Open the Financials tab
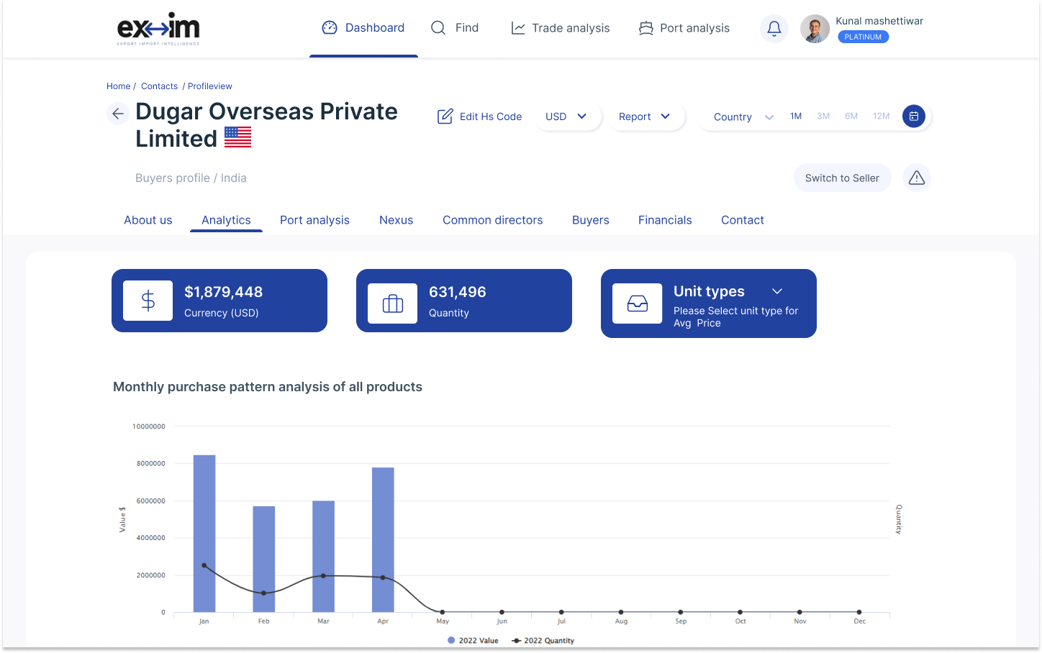1042x653 pixels. [665, 220]
